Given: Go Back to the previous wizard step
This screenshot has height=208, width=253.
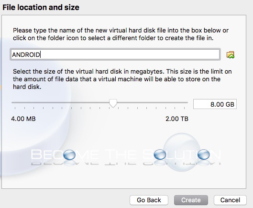Looking at the screenshot, I should tap(149, 200).
